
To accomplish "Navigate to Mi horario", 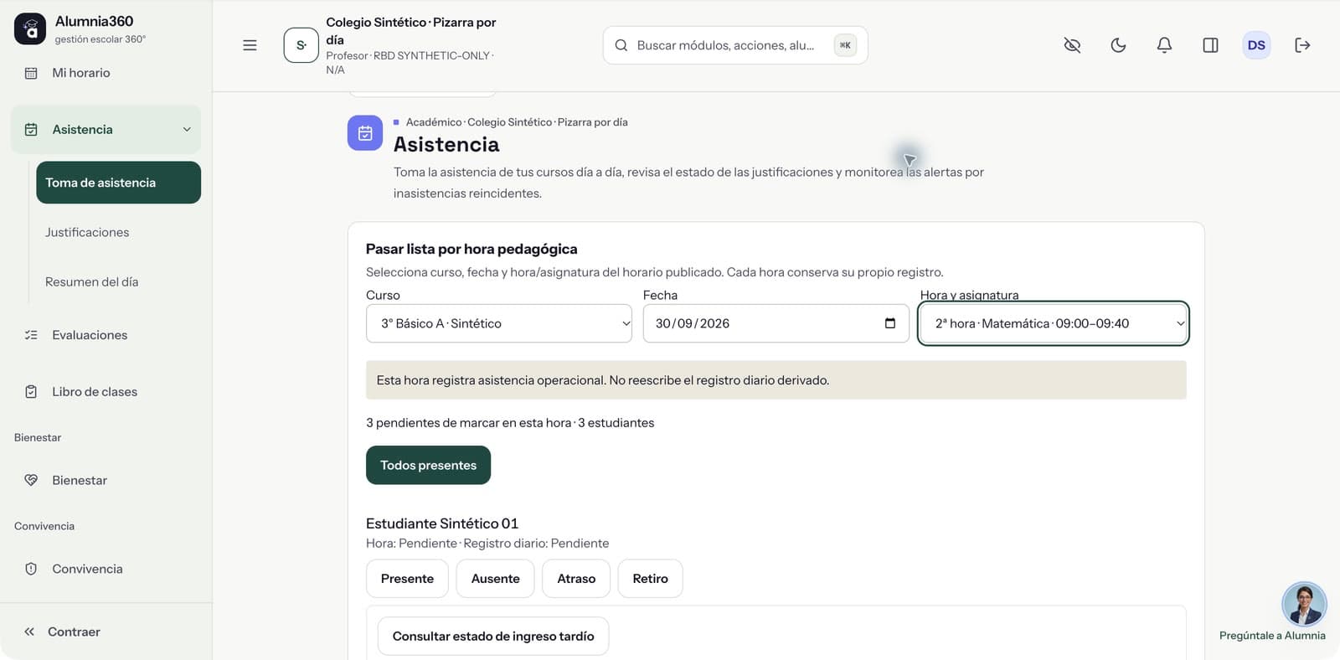I will (x=81, y=73).
